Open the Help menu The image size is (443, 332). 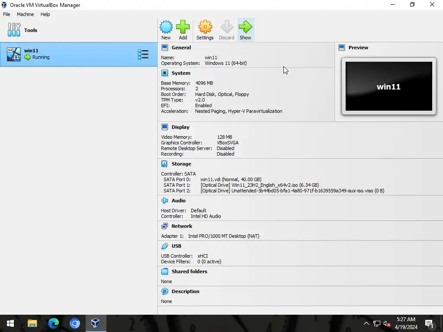45,14
